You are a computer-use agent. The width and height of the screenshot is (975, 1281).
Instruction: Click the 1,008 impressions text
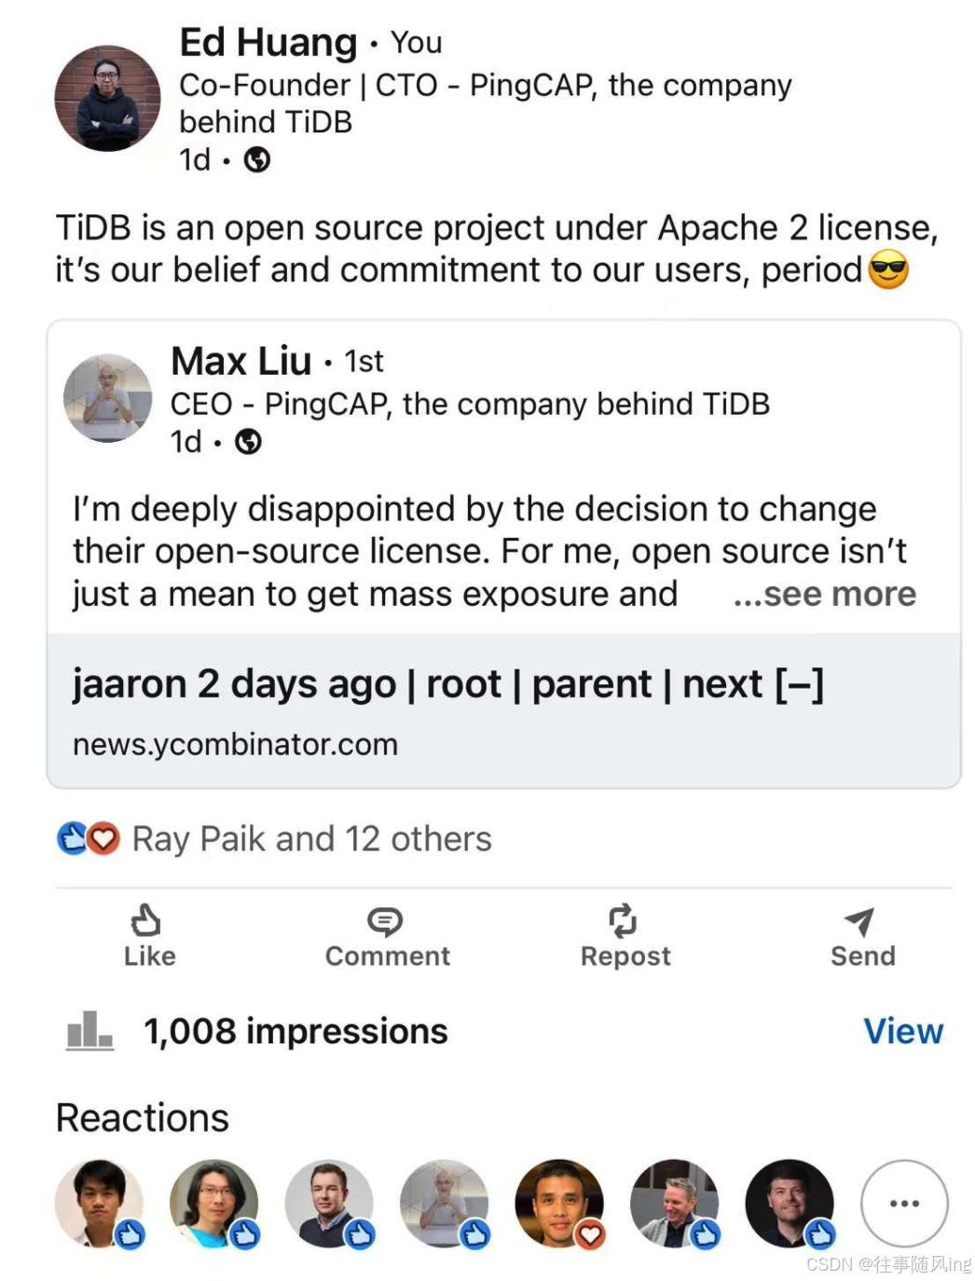(x=295, y=1031)
